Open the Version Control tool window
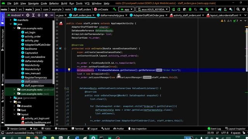Screen dimensions: 248x139 (17, 129)
